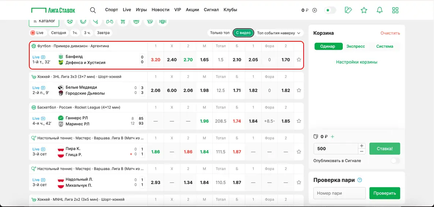Open notifications bell icon
434x207 pixels.
tap(379, 10)
